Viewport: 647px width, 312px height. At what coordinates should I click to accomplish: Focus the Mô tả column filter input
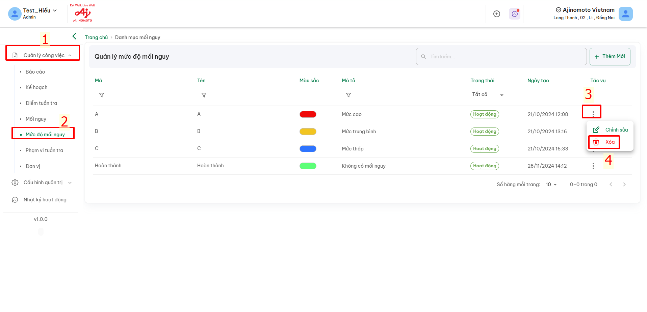coord(377,95)
